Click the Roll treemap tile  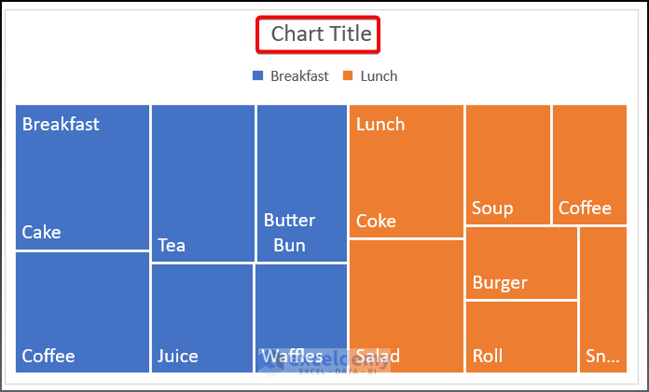pos(521,336)
